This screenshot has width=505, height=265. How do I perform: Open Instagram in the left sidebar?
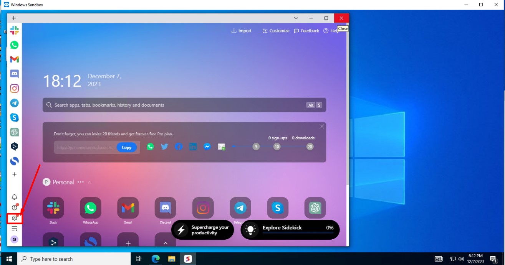(14, 88)
